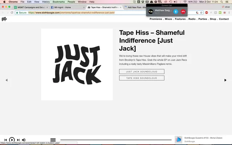The height and width of the screenshot is (145, 232).
Task: Open the oliver Chrome profile button
Action: pyautogui.click(x=226, y=7)
